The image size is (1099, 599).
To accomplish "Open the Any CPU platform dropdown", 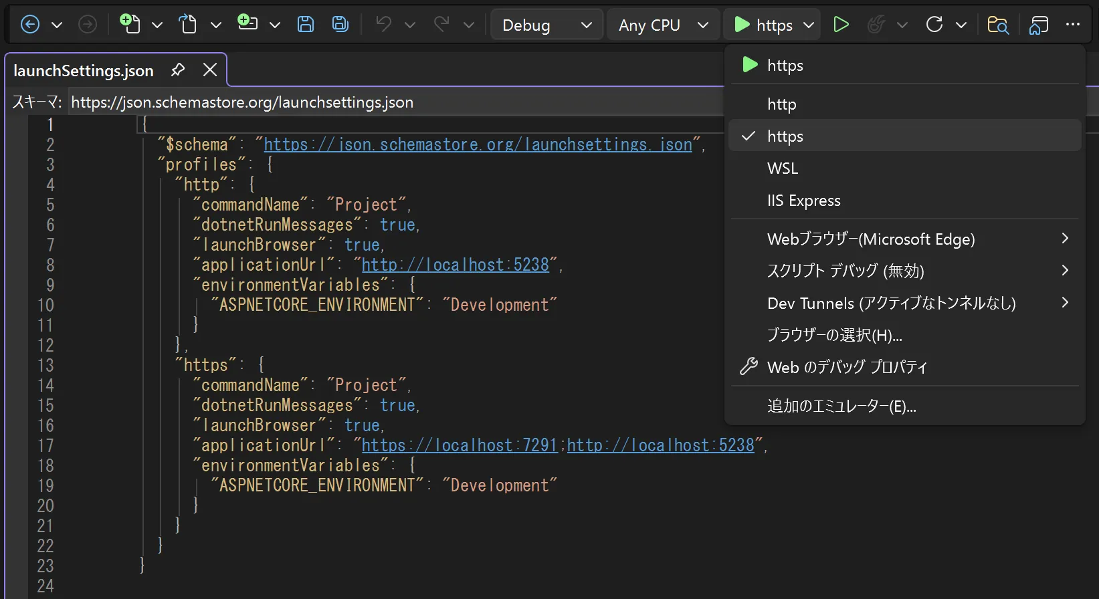I will click(x=663, y=25).
